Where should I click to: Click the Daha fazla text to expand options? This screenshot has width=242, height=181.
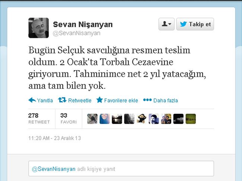tap(165, 100)
